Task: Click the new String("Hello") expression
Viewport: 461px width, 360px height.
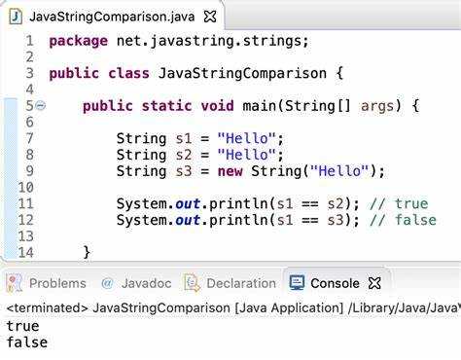Action: tap(301, 171)
